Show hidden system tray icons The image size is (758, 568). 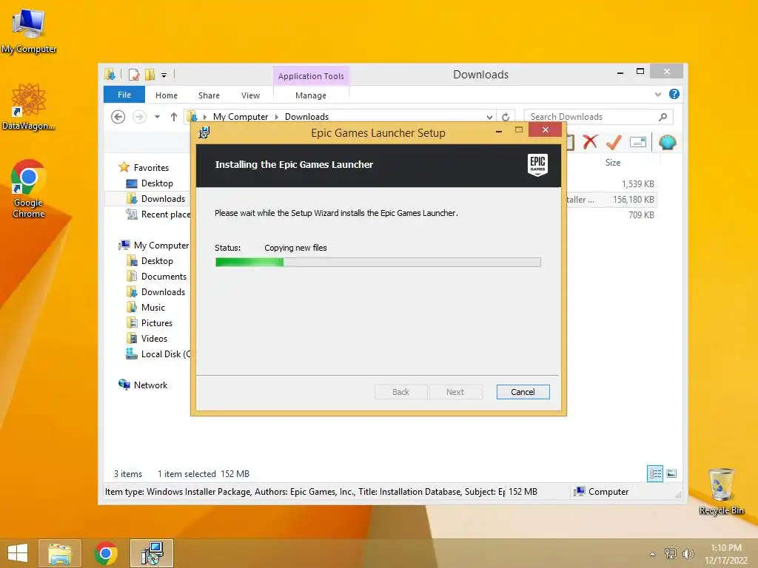tap(653, 554)
